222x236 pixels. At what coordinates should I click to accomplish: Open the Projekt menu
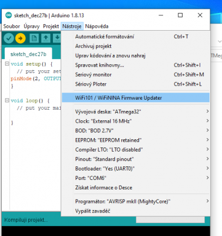tap(51, 26)
